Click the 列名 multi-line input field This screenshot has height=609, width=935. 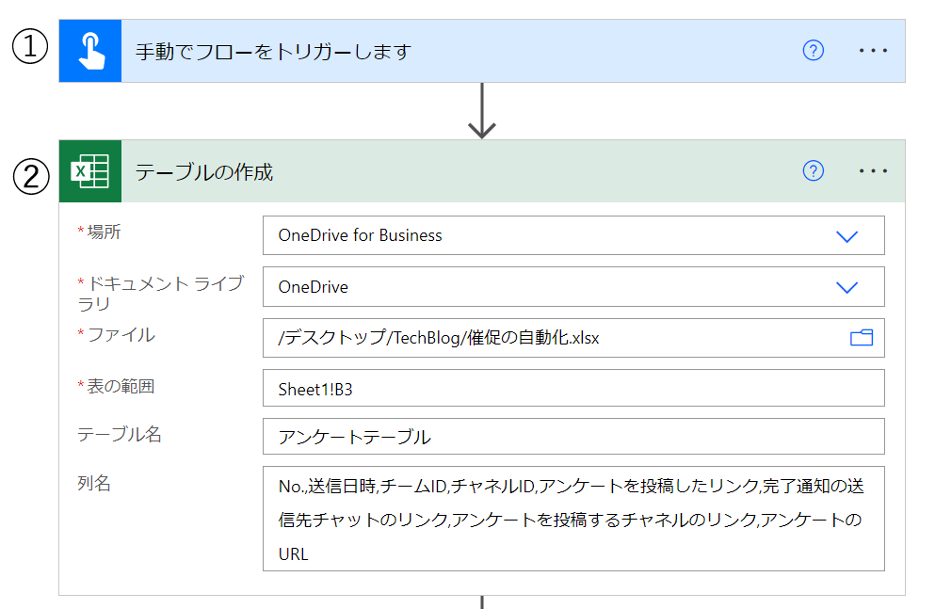(573, 519)
